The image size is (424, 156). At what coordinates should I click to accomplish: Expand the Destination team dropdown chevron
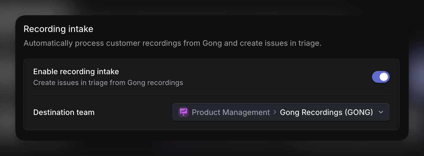point(381,112)
